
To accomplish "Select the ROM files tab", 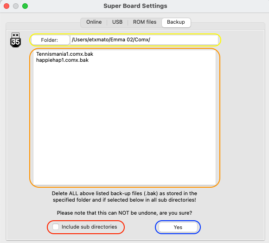I will pos(145,22).
